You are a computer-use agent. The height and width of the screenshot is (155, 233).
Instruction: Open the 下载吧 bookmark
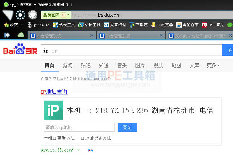click(139, 25)
